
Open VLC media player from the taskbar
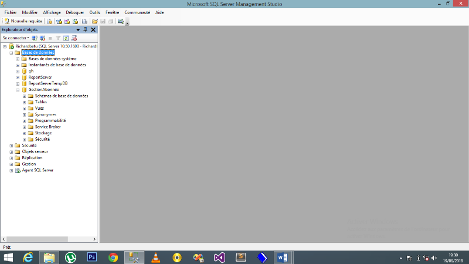coord(155,258)
